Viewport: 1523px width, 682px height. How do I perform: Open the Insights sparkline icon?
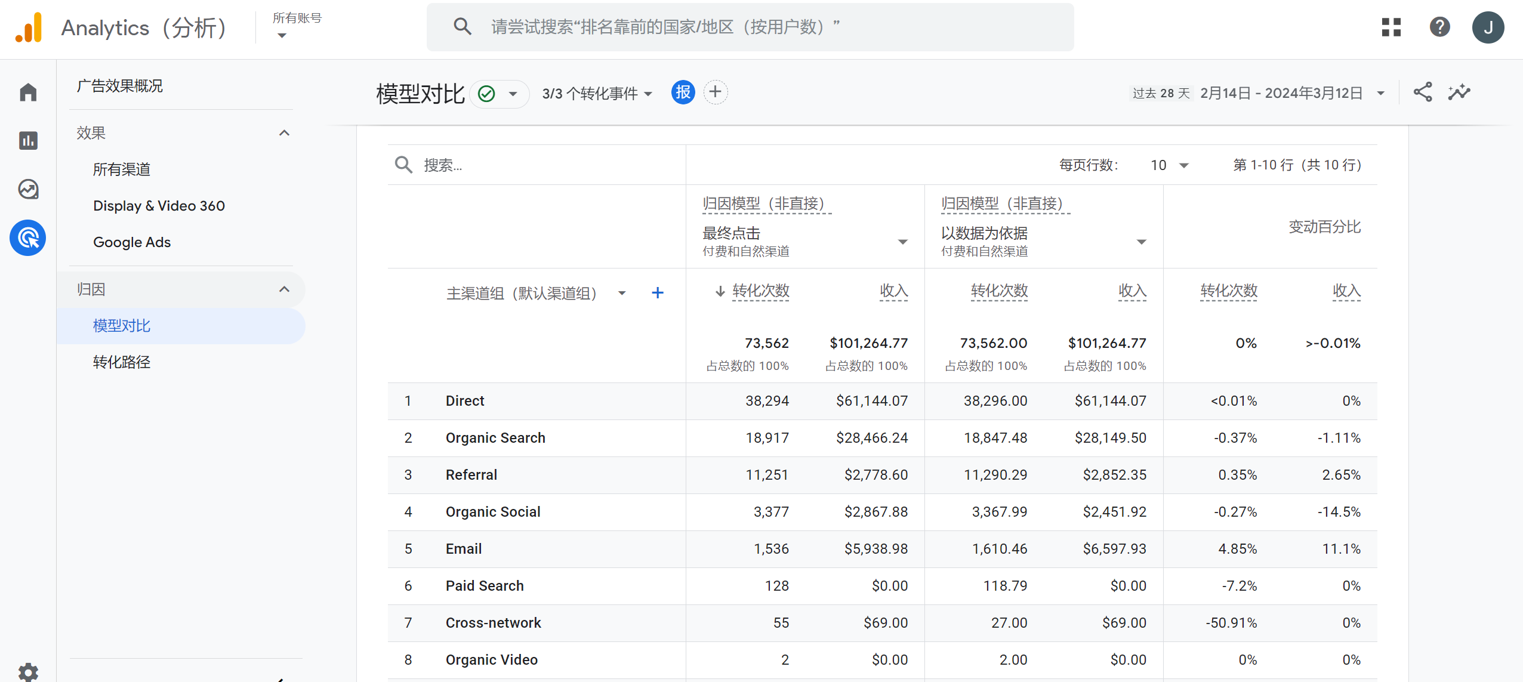pos(1459,92)
